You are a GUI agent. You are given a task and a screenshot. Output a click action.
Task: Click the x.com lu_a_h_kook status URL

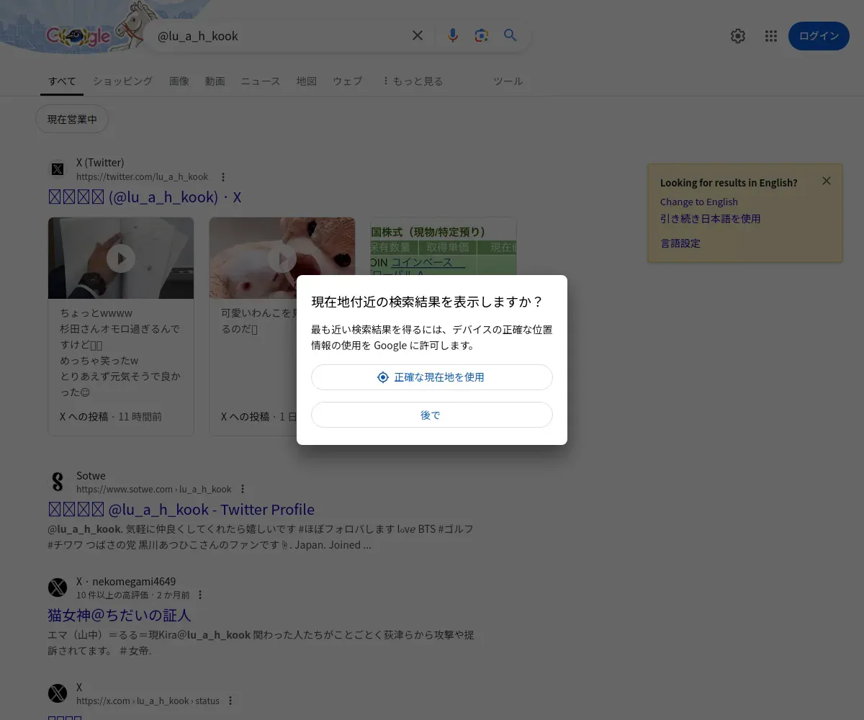click(x=148, y=701)
